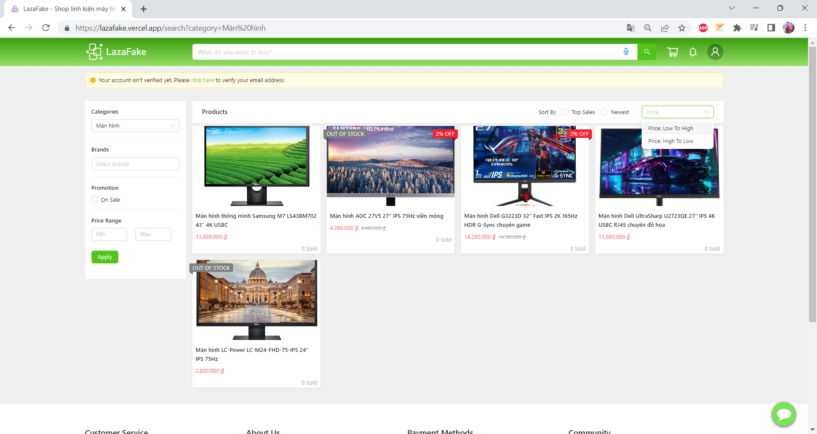
Task: Click the site lock icon in address bar
Action: 67,28
